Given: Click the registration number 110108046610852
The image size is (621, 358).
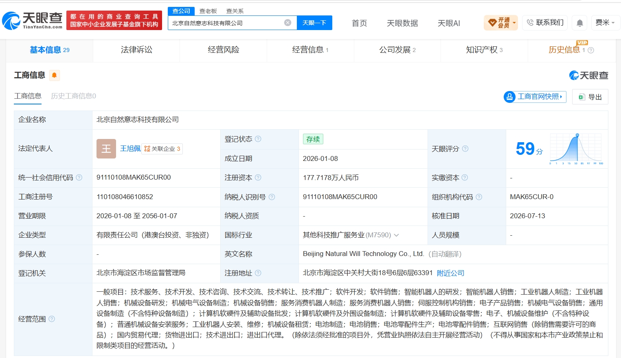Looking at the screenshot, I should pos(125,197).
